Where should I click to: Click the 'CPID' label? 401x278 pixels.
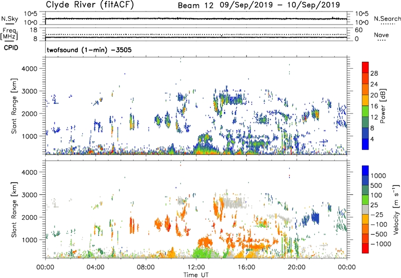(11, 48)
